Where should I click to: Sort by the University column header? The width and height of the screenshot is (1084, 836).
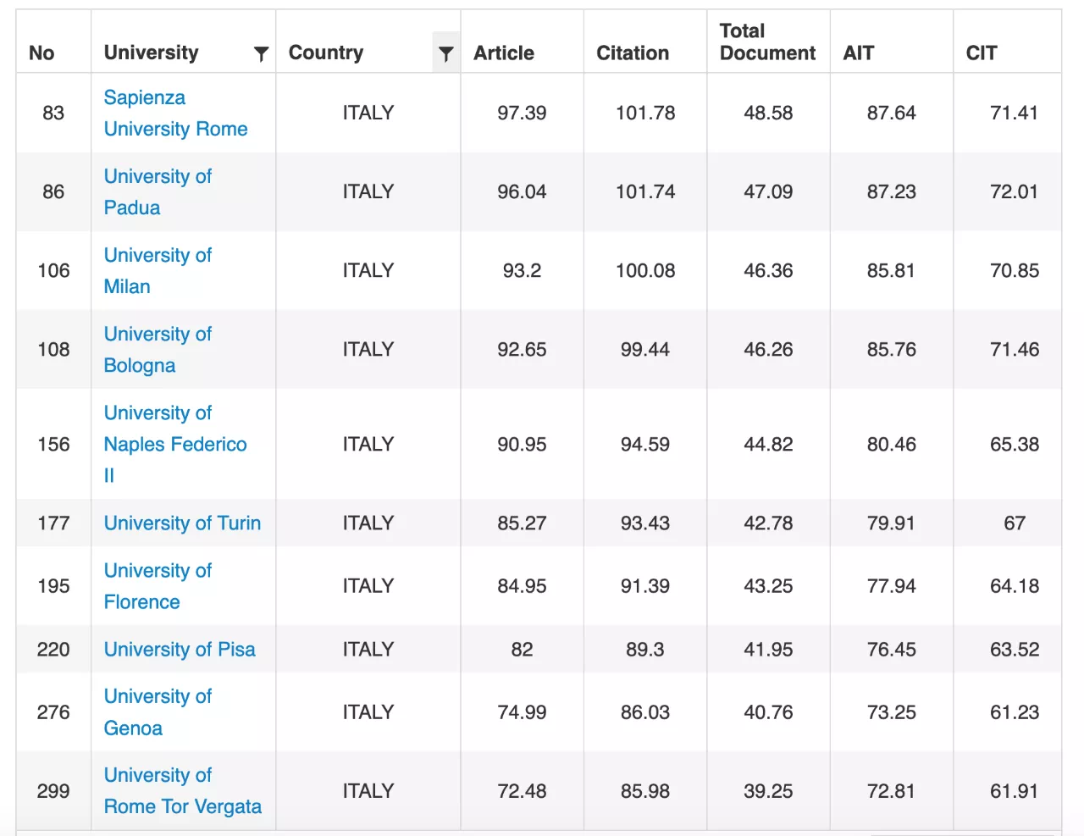click(151, 53)
